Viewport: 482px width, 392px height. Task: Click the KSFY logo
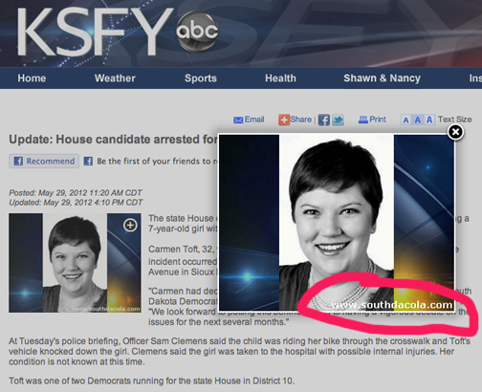[95, 32]
